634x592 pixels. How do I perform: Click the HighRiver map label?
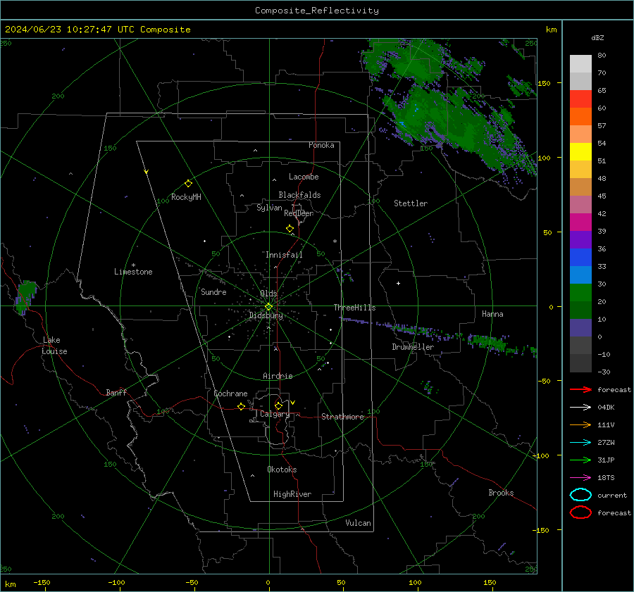click(x=292, y=494)
